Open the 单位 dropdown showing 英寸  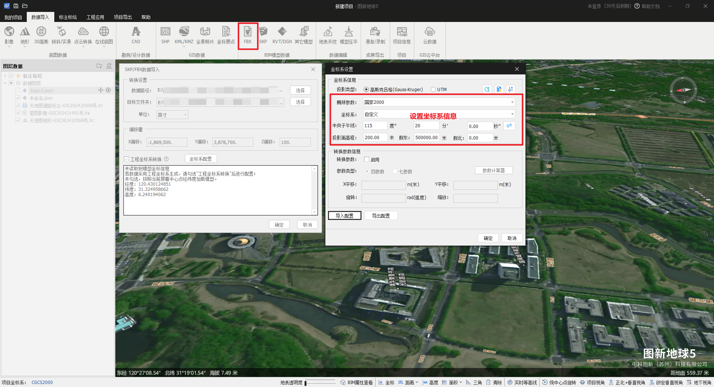click(172, 115)
